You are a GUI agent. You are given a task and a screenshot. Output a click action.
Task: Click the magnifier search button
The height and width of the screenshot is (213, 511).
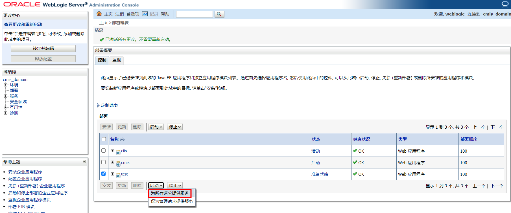click(219, 14)
